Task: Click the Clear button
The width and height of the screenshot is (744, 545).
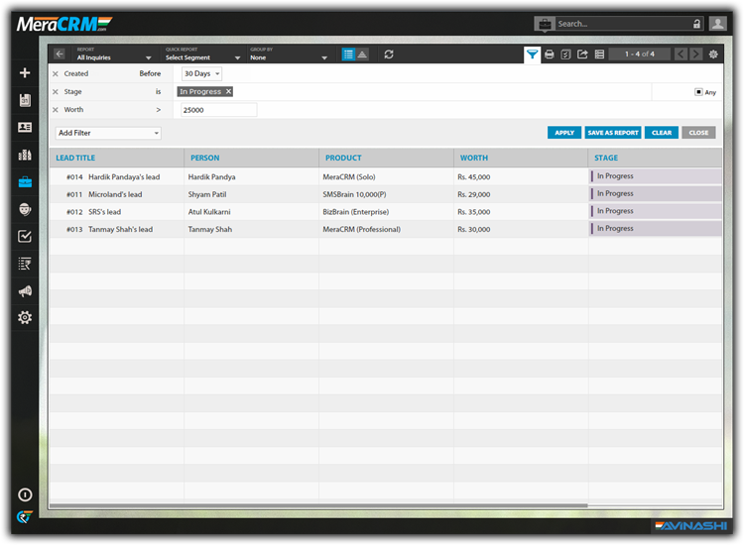Action: tap(662, 133)
